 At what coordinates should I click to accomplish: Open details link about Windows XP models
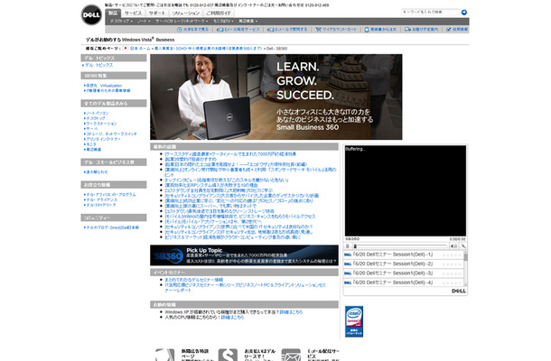[291, 312]
